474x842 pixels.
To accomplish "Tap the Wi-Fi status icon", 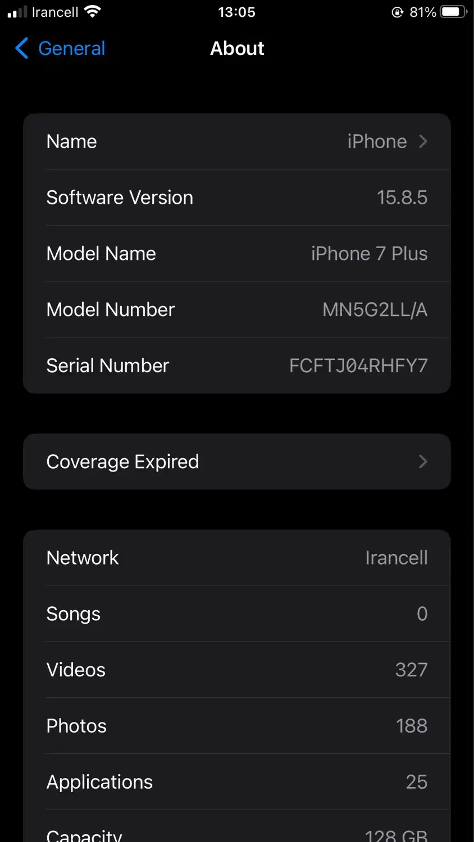I will click(92, 12).
